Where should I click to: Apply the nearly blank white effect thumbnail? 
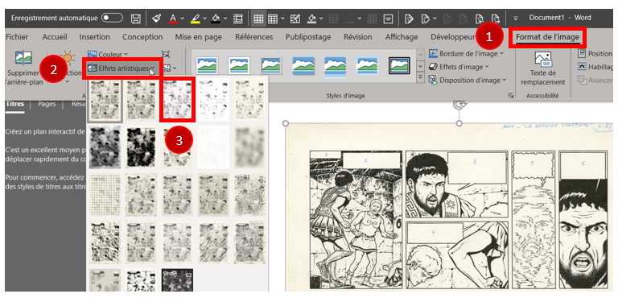click(213, 147)
